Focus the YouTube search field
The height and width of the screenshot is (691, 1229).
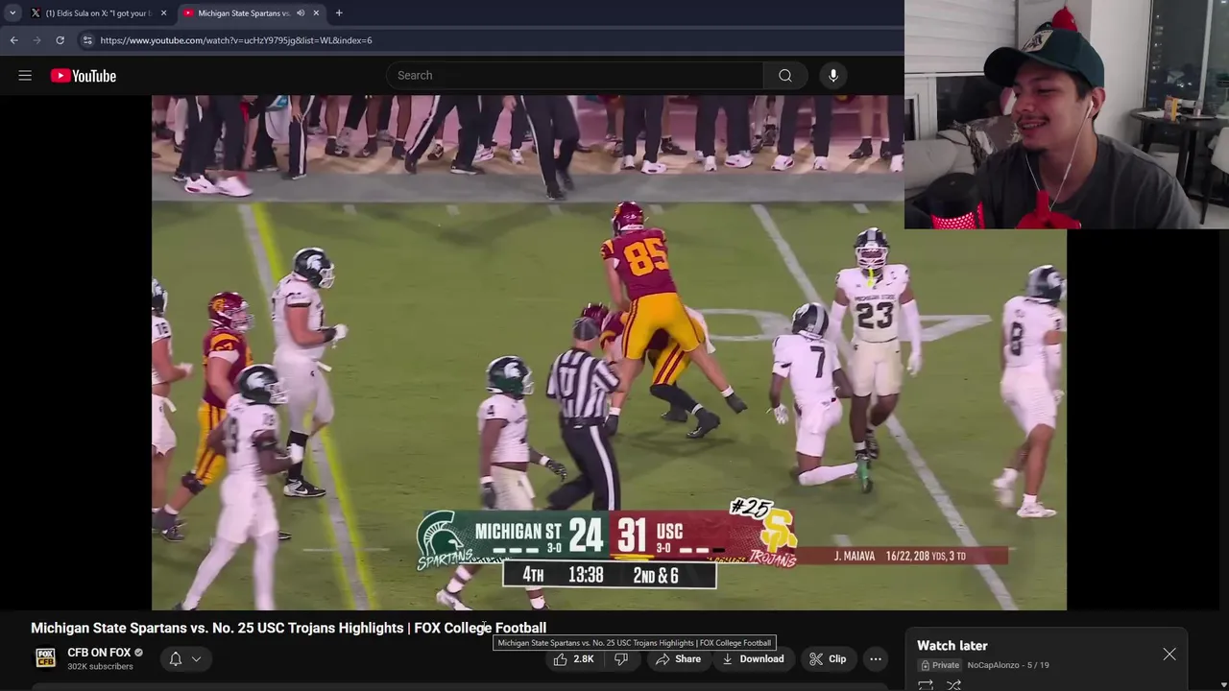tap(574, 76)
